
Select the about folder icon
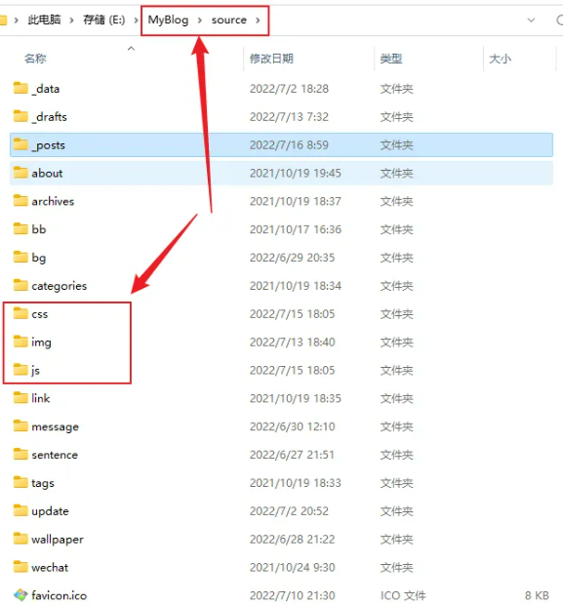click(x=20, y=173)
